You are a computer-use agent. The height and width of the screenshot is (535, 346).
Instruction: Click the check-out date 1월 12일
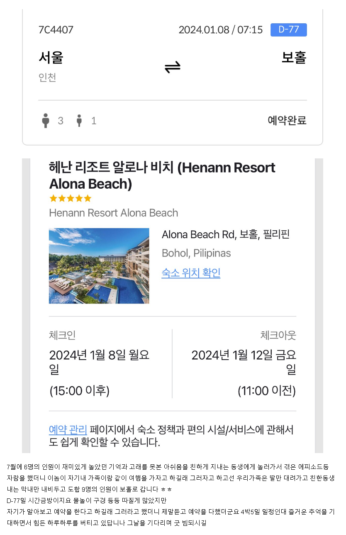(244, 355)
